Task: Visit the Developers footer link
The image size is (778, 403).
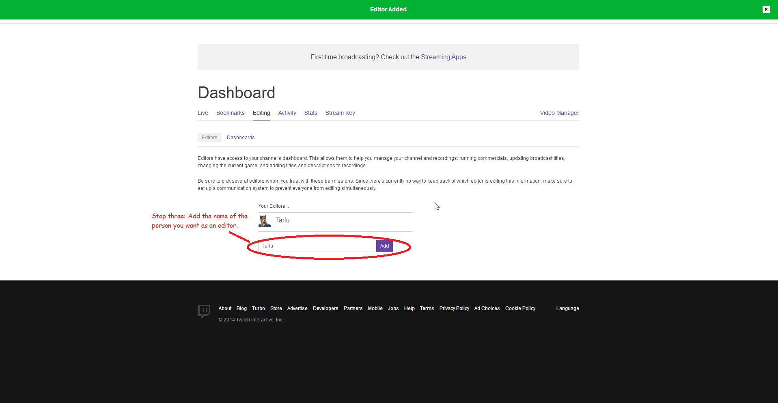Action: coord(325,308)
